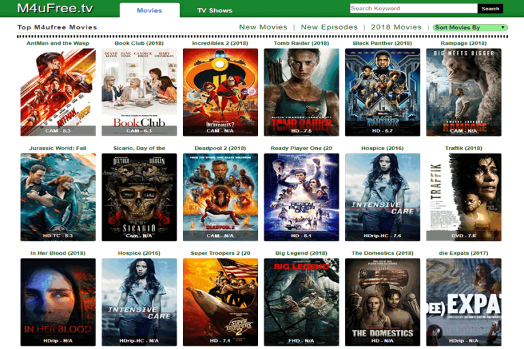Click the HD - 6.7 quality label
This screenshot has height=349, width=524.
(383, 131)
